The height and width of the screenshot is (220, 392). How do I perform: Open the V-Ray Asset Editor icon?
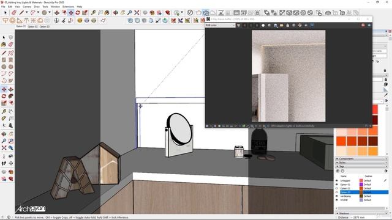pyautogui.click(x=190, y=12)
